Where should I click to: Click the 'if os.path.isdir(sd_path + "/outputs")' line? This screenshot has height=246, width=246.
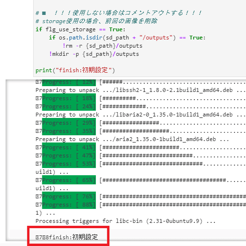[127, 38]
